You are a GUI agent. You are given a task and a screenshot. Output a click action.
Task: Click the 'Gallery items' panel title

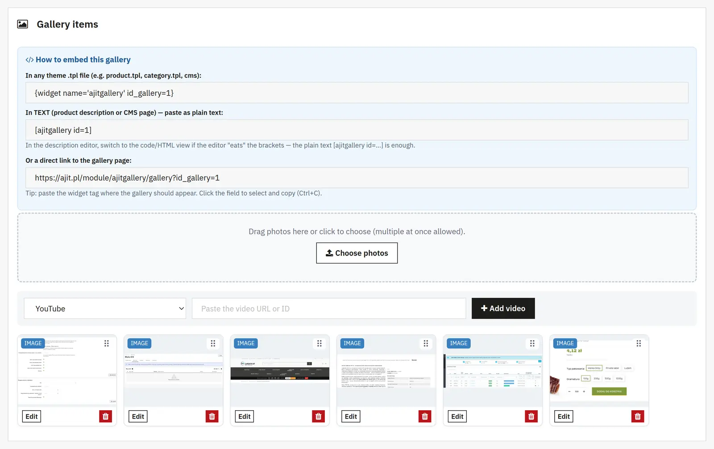tap(67, 24)
